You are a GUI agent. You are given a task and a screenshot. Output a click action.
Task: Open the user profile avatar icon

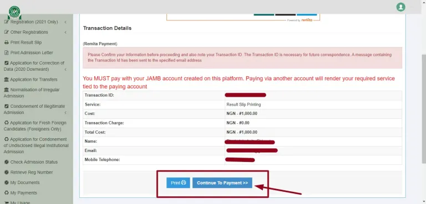click(x=400, y=7)
